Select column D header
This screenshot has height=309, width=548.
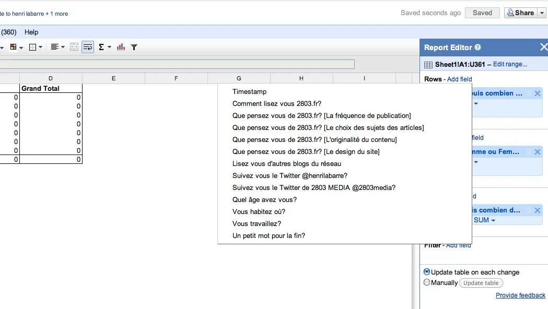(x=51, y=79)
